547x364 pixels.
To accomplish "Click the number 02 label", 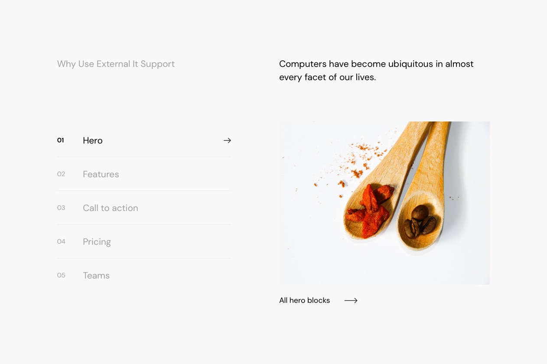I will tap(61, 174).
